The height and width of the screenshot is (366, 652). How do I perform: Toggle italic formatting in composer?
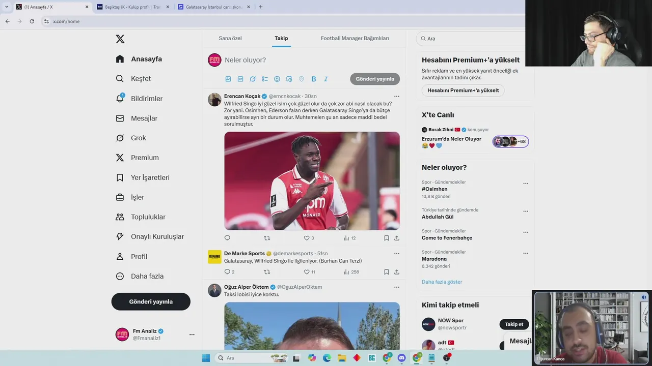(326, 79)
